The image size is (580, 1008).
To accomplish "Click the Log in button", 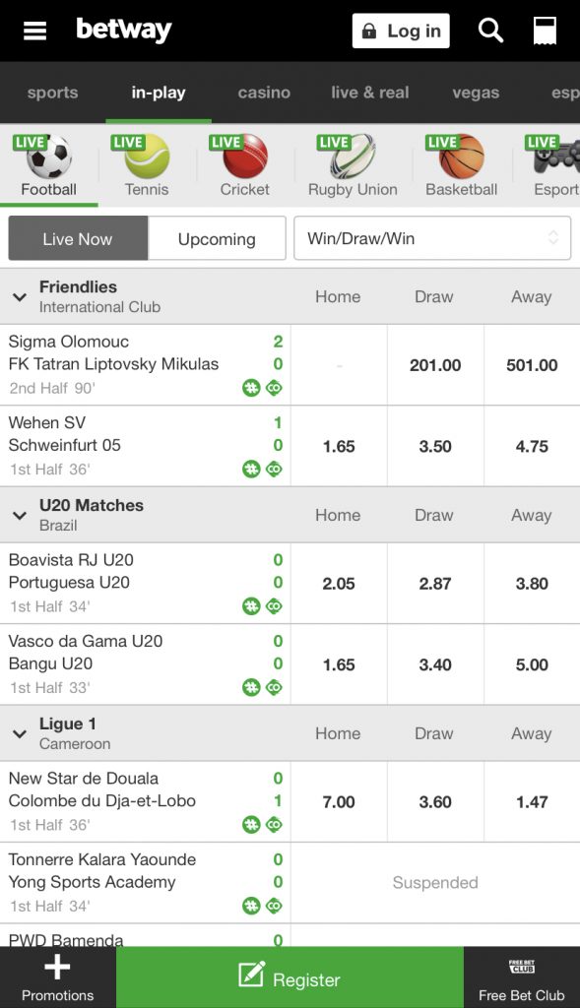I will [401, 31].
